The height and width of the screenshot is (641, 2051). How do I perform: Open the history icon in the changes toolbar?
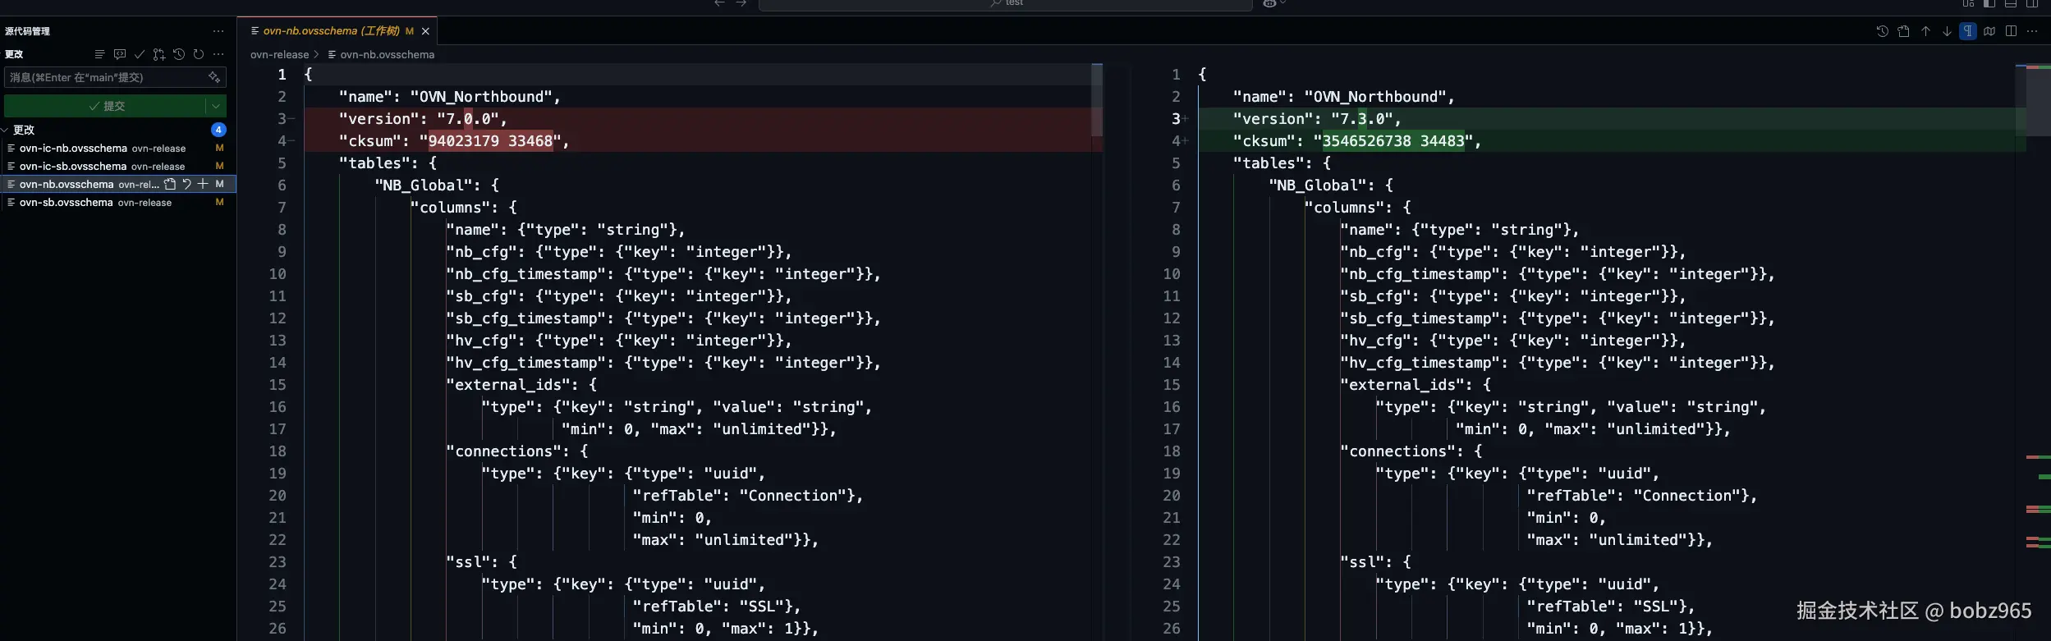pyautogui.click(x=179, y=54)
